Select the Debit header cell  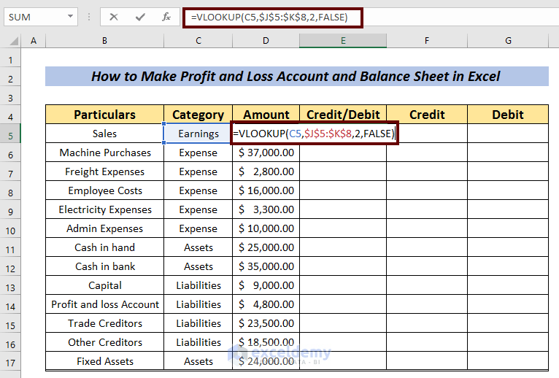click(x=508, y=115)
